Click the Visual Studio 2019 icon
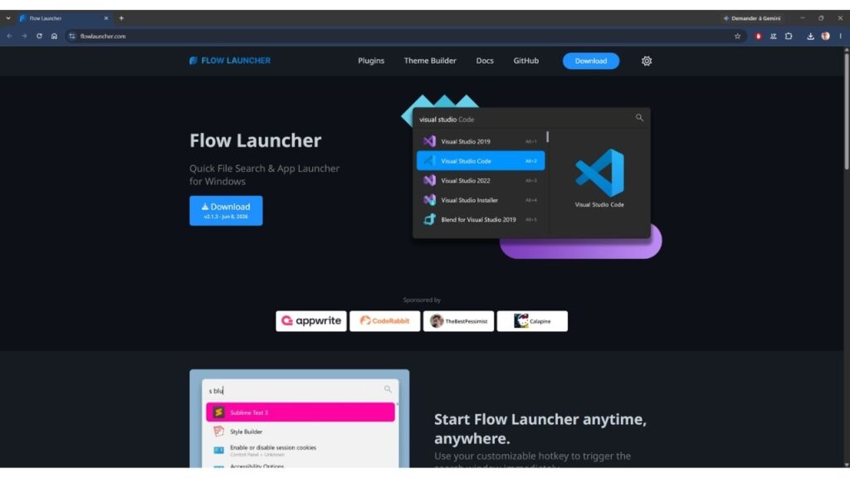This screenshot has height=478, width=850. tap(429, 141)
